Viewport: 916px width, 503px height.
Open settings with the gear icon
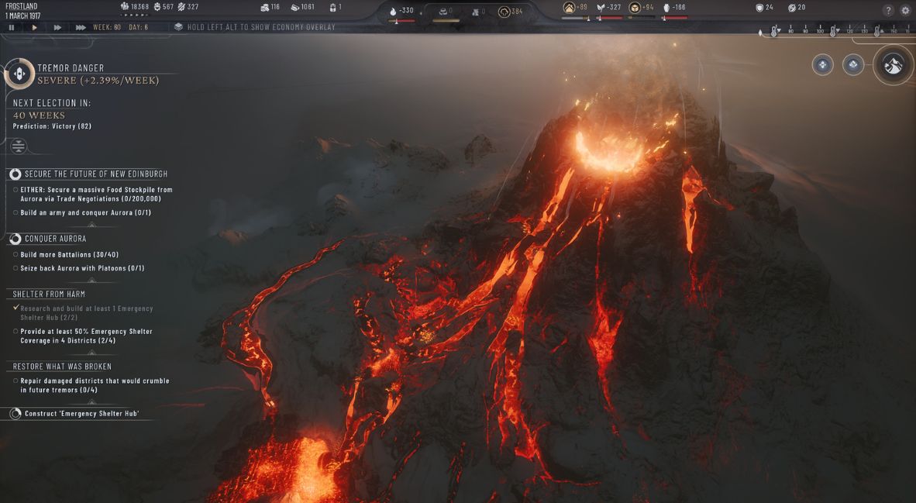click(905, 10)
